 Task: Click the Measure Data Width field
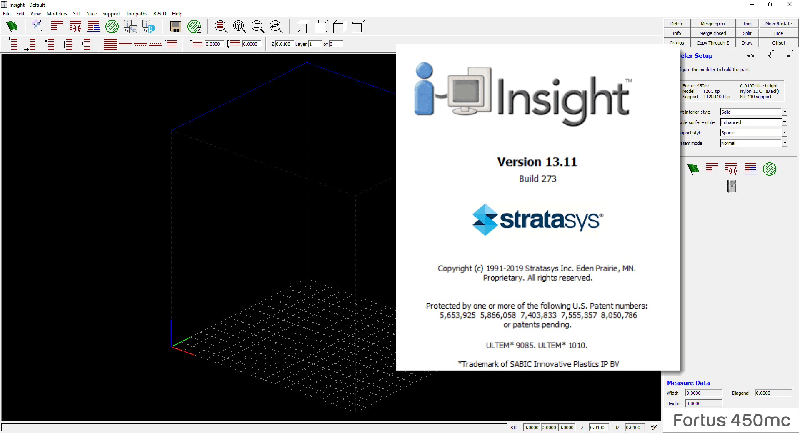coord(704,393)
